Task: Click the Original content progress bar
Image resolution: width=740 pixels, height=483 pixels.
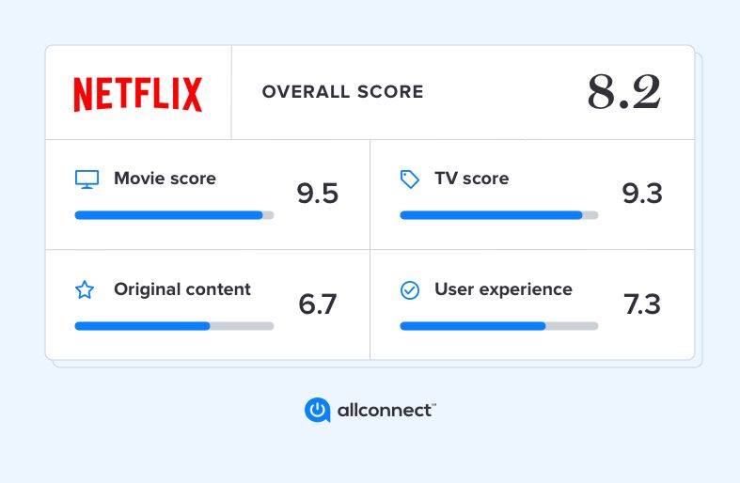Action: click(x=174, y=326)
